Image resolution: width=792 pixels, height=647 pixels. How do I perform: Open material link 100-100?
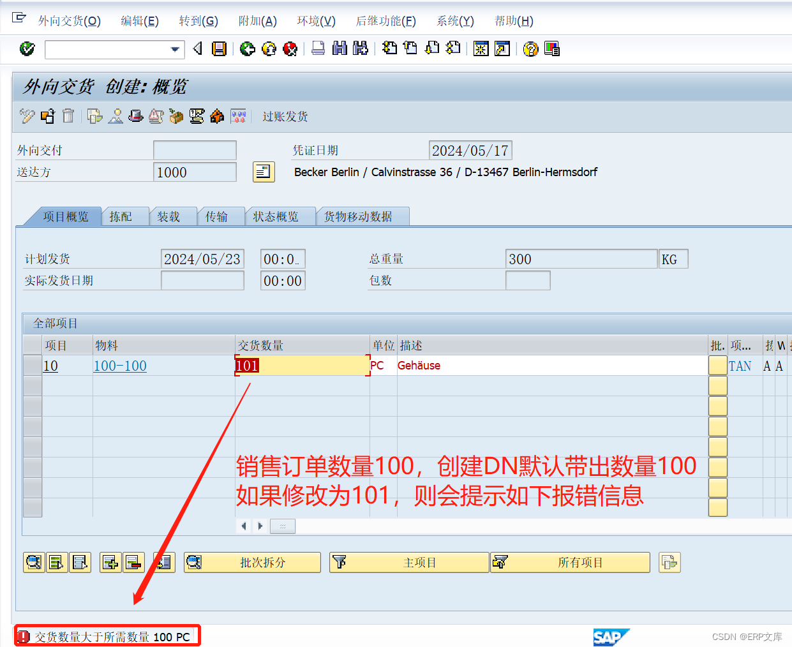click(x=120, y=366)
